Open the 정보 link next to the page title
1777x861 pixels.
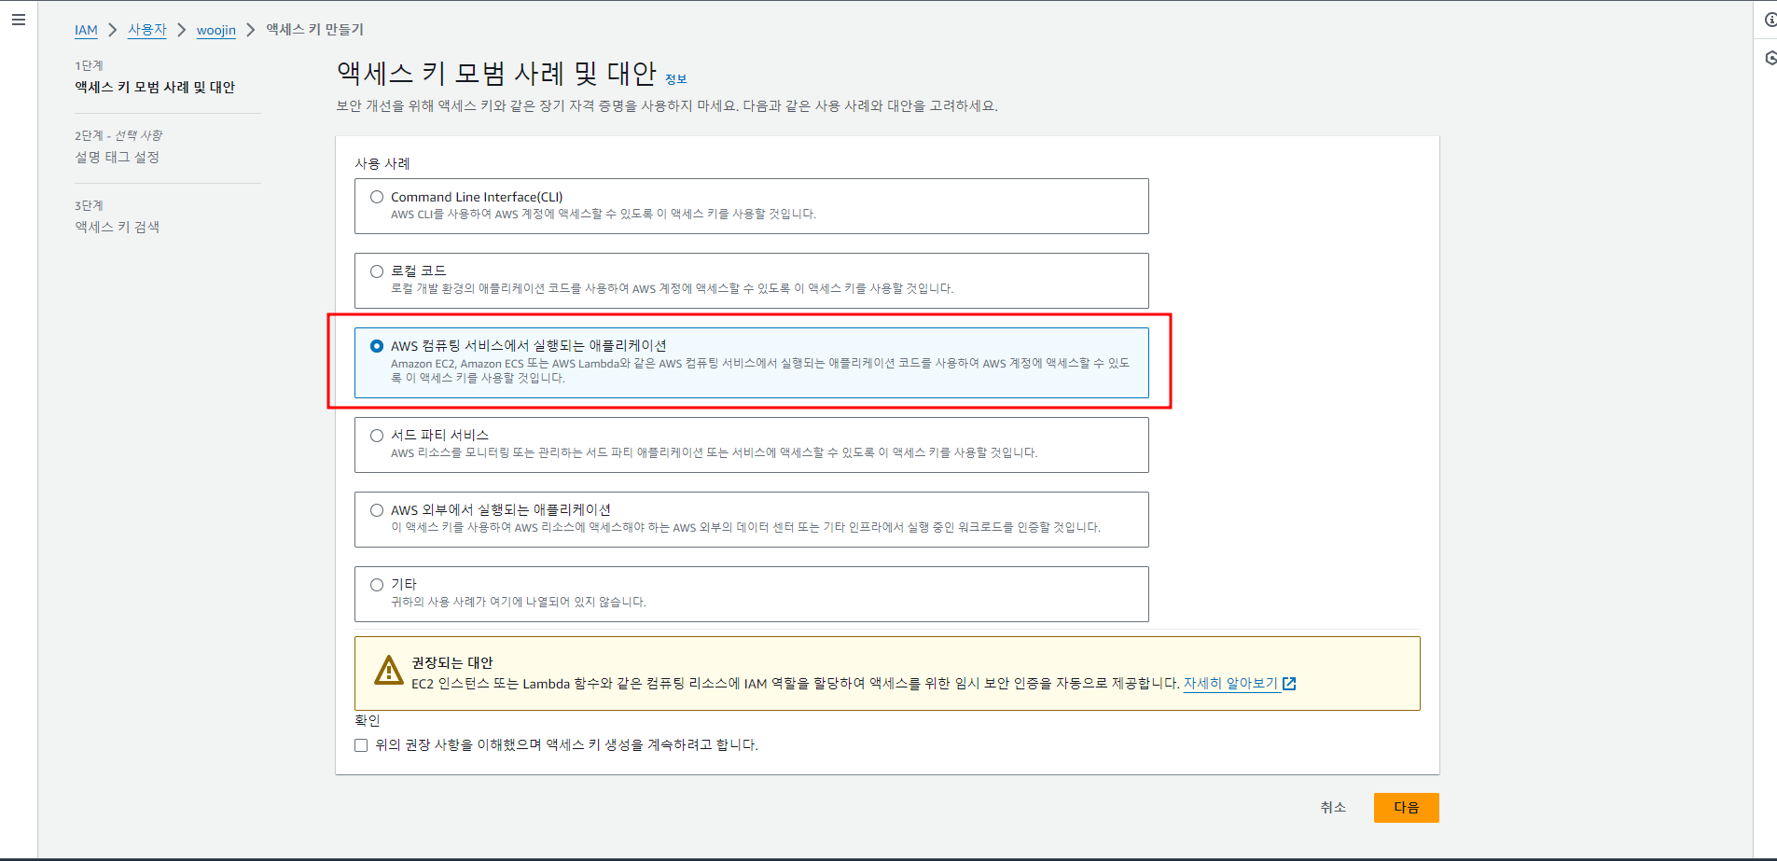(x=677, y=78)
